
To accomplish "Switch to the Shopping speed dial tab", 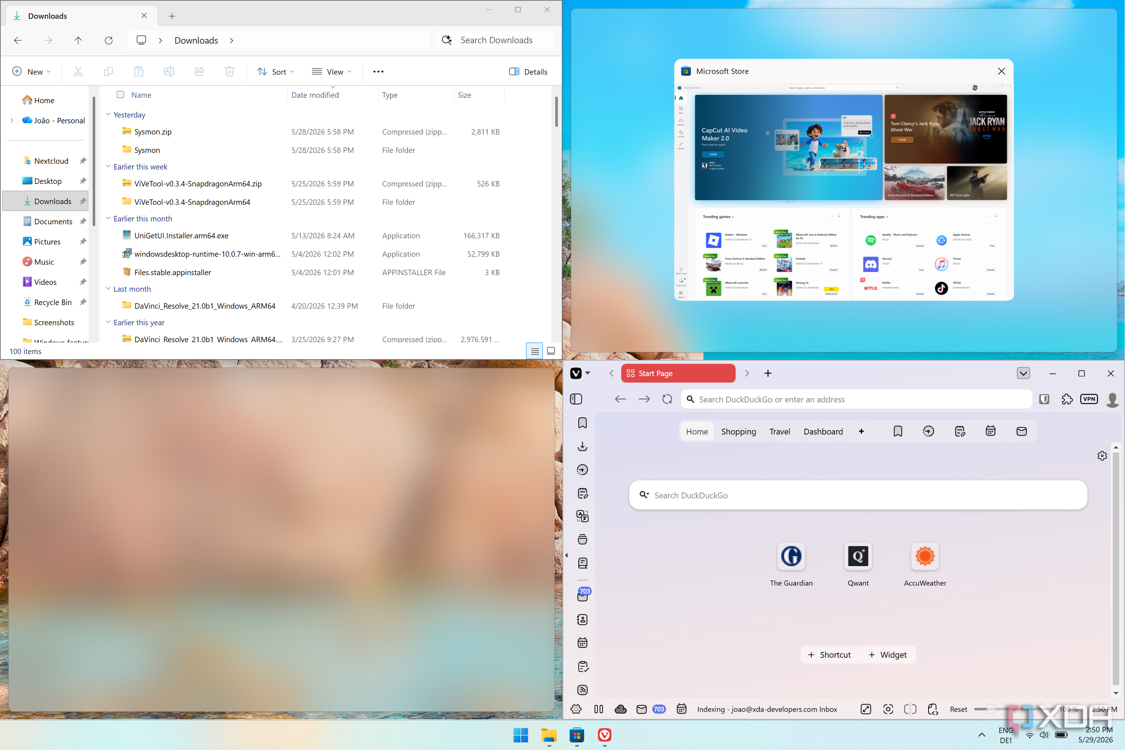I will [738, 432].
